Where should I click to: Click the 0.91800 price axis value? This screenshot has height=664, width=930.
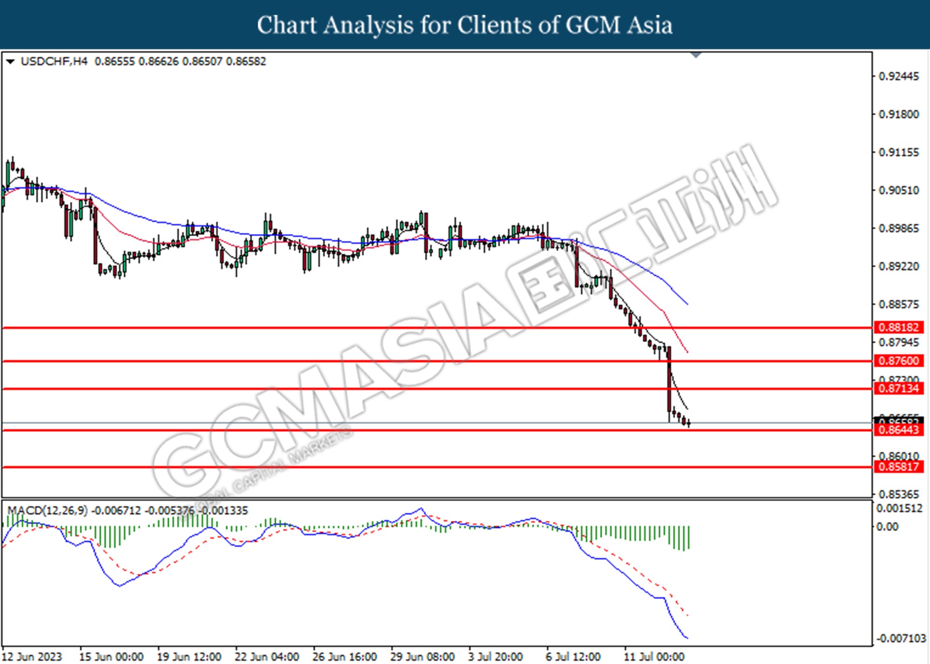(898, 114)
